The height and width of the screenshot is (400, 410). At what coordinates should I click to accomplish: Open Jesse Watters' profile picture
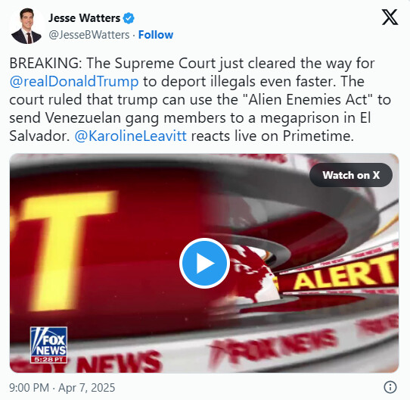pos(26,26)
